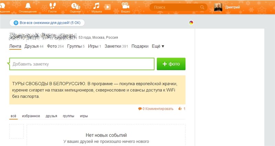275x146 pixels.
Task: Click the ТУРЫ СВОБОДЫ В БЕЛОРУССИЮ status note
Action: tap(97, 90)
